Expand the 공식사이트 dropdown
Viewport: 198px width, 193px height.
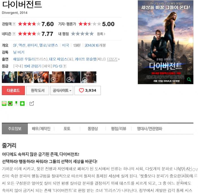tap(62, 91)
